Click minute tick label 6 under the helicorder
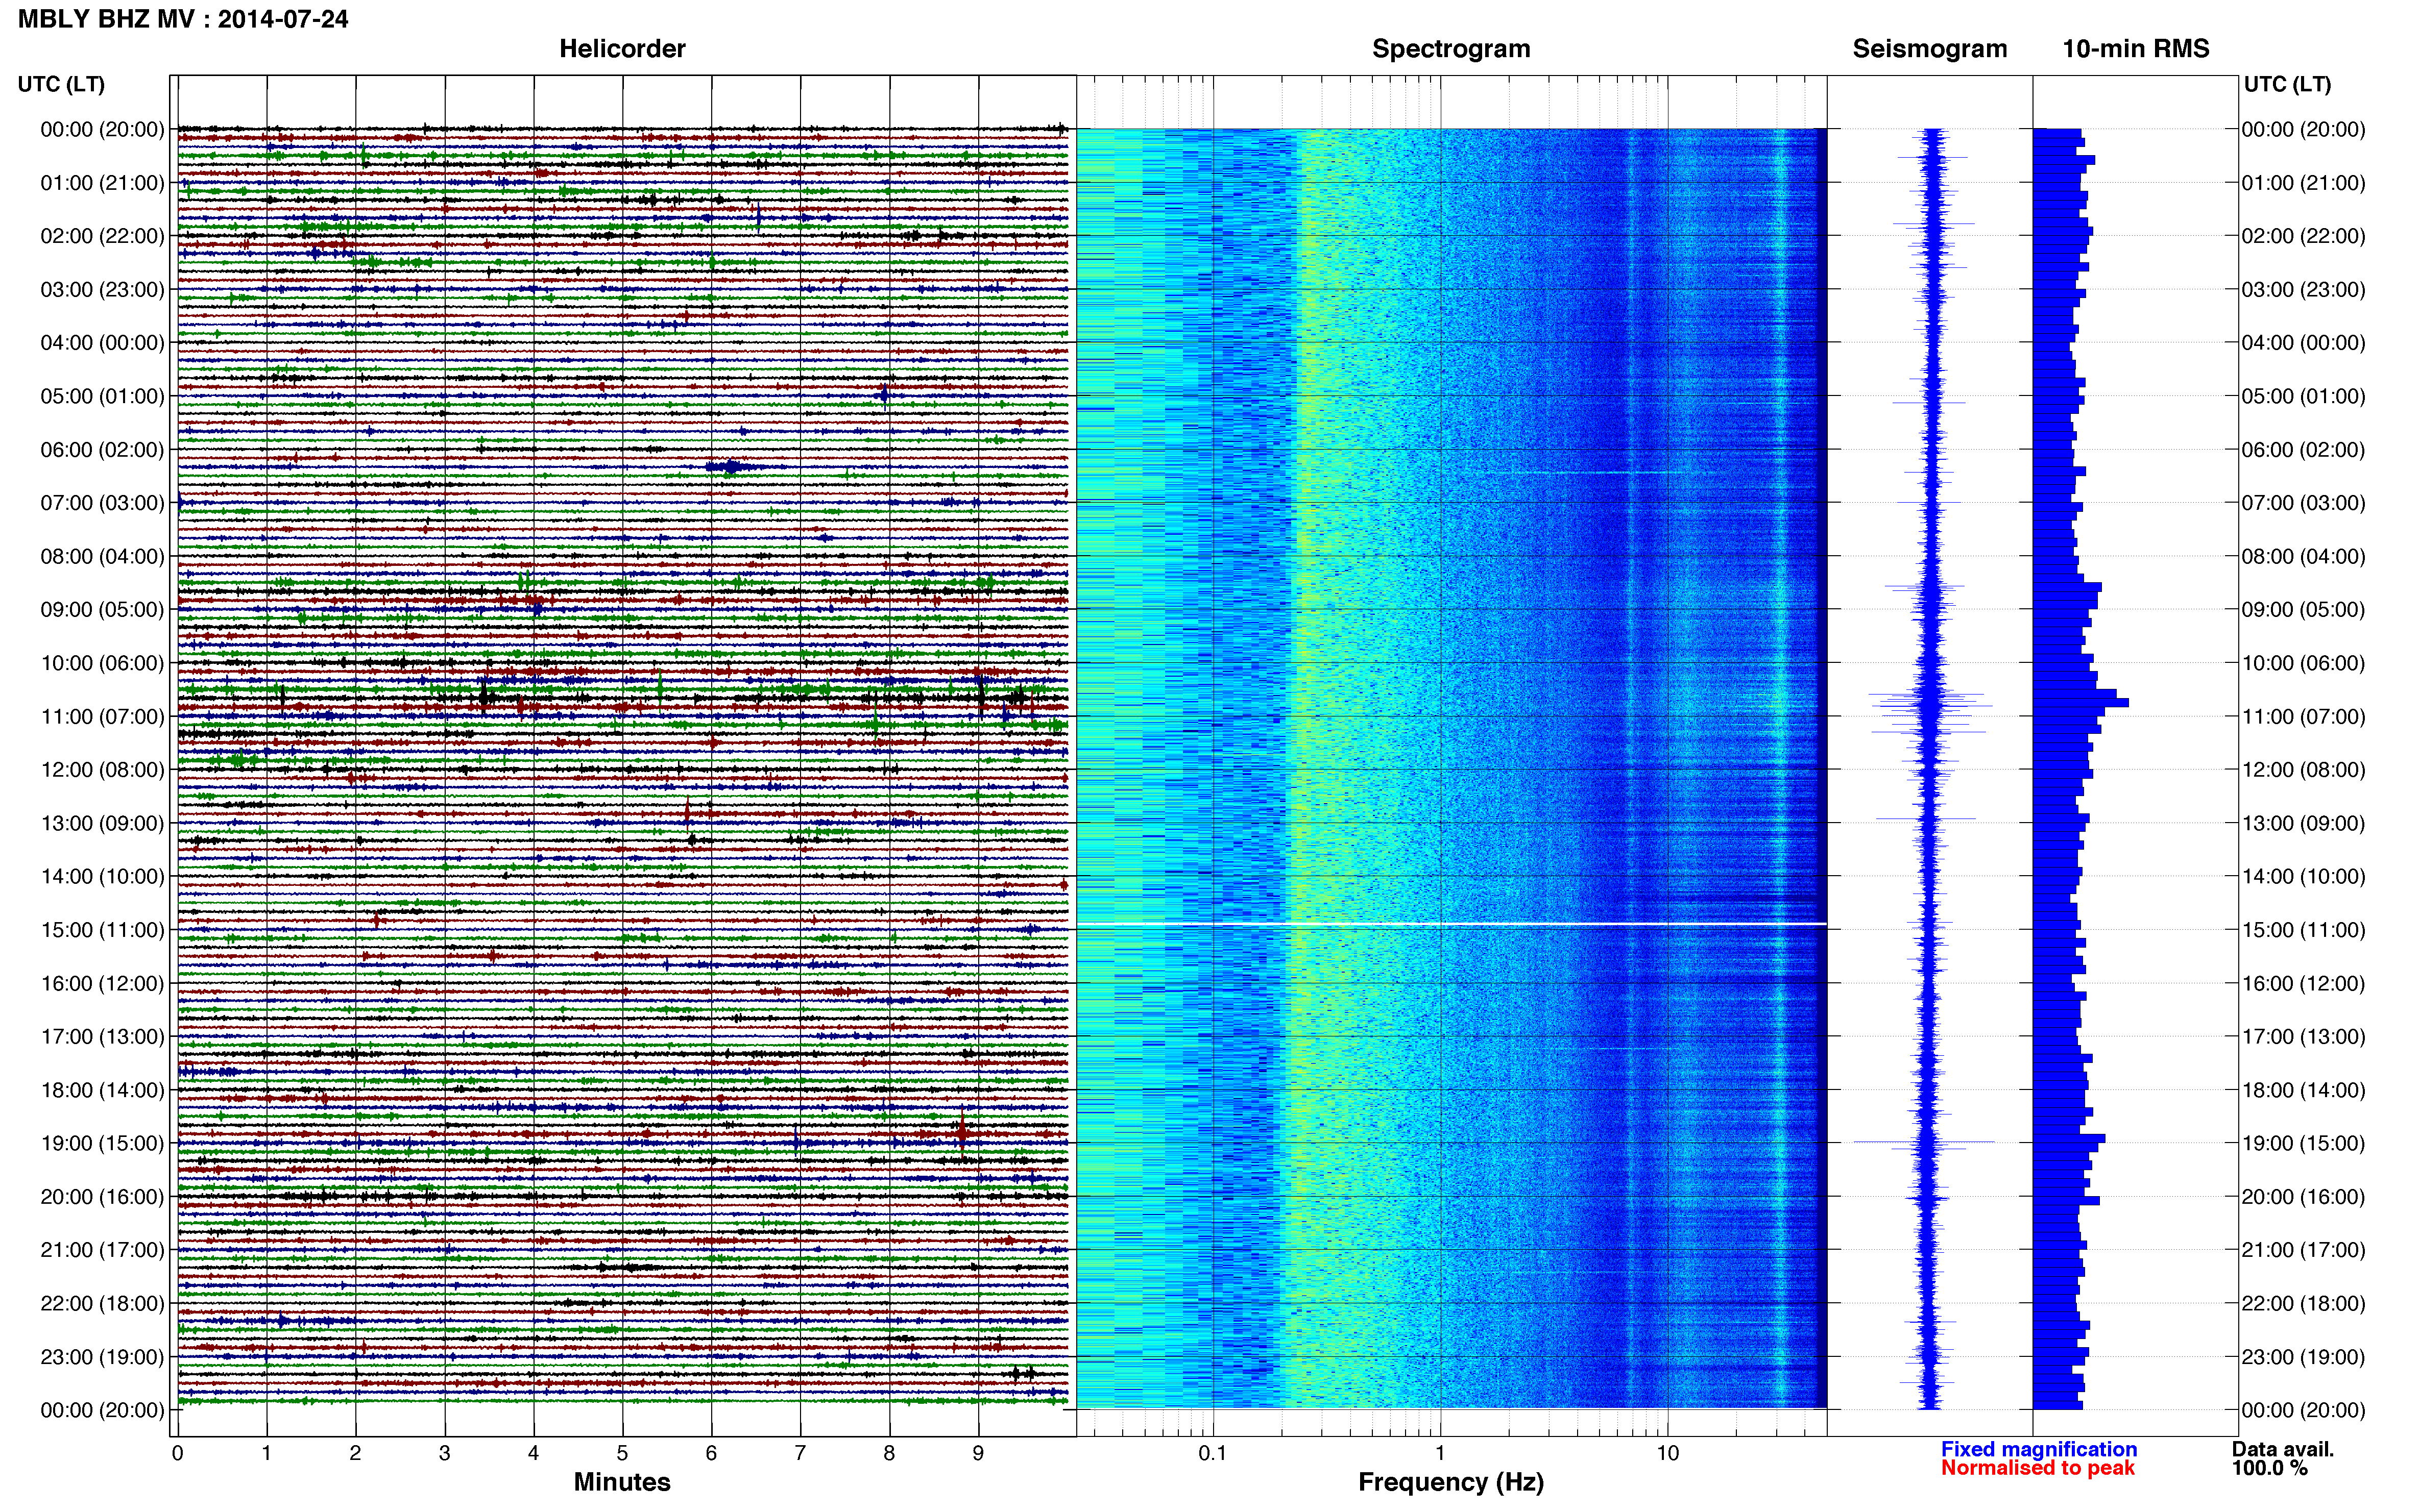The height and width of the screenshot is (1512, 2420). [x=711, y=1453]
